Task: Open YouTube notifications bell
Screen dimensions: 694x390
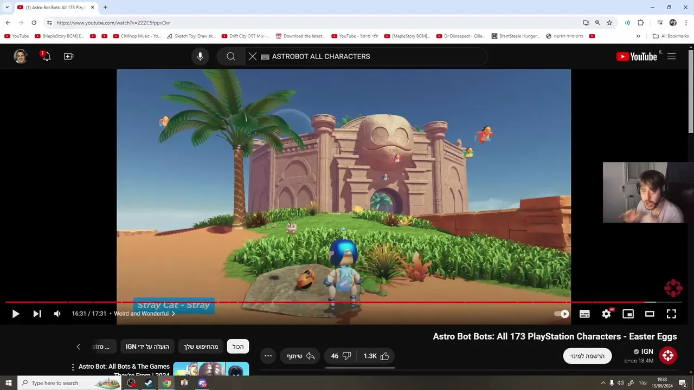Action: [46, 56]
